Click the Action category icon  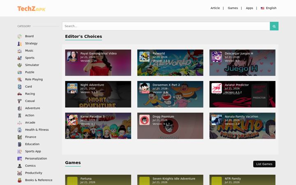click(20, 116)
